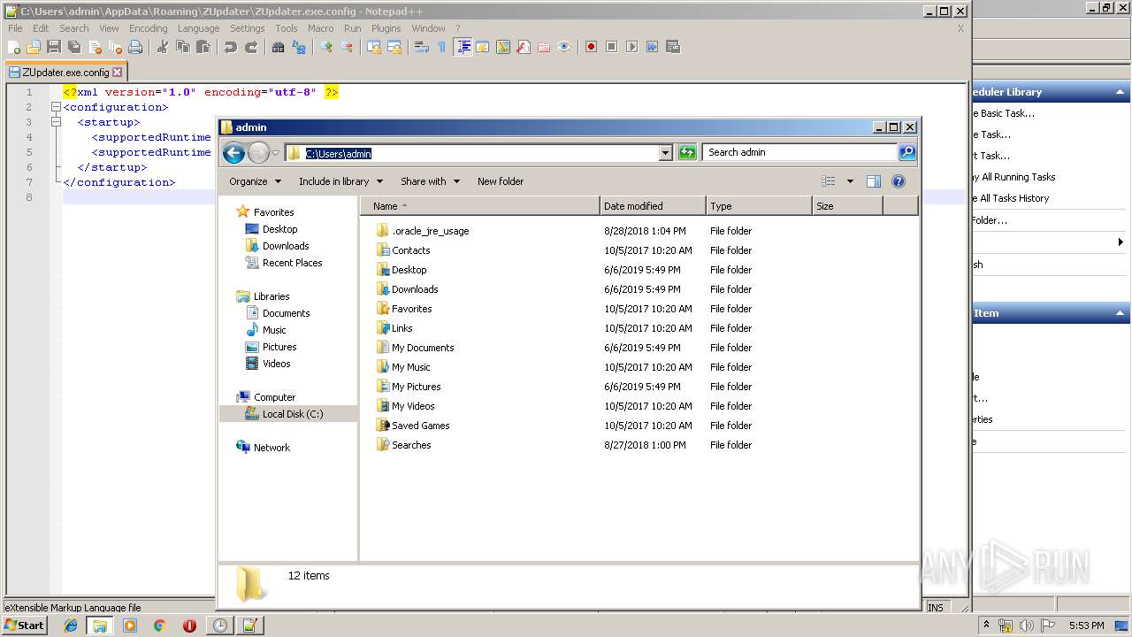Toggle Synchronize Vertical Scrolling icon
The image size is (1132, 637).
373,47
